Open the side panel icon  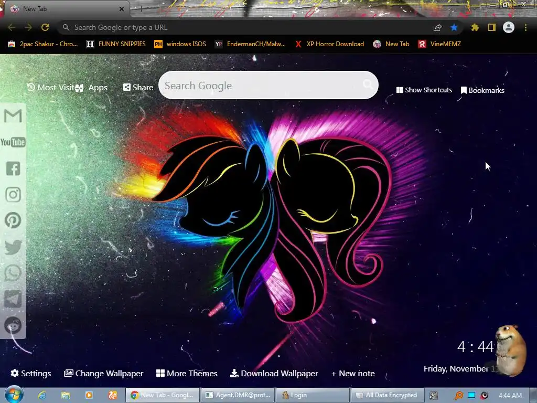(492, 27)
